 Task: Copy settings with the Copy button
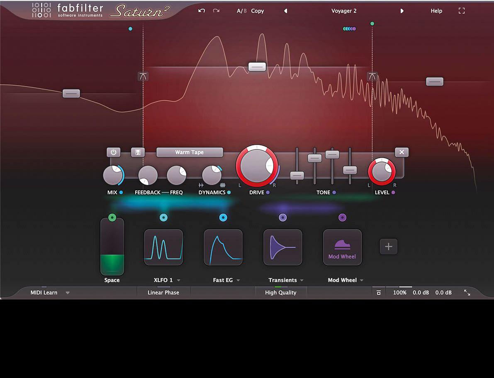[258, 11]
